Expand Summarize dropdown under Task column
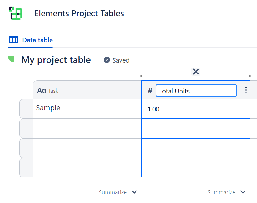 [x=118, y=192]
